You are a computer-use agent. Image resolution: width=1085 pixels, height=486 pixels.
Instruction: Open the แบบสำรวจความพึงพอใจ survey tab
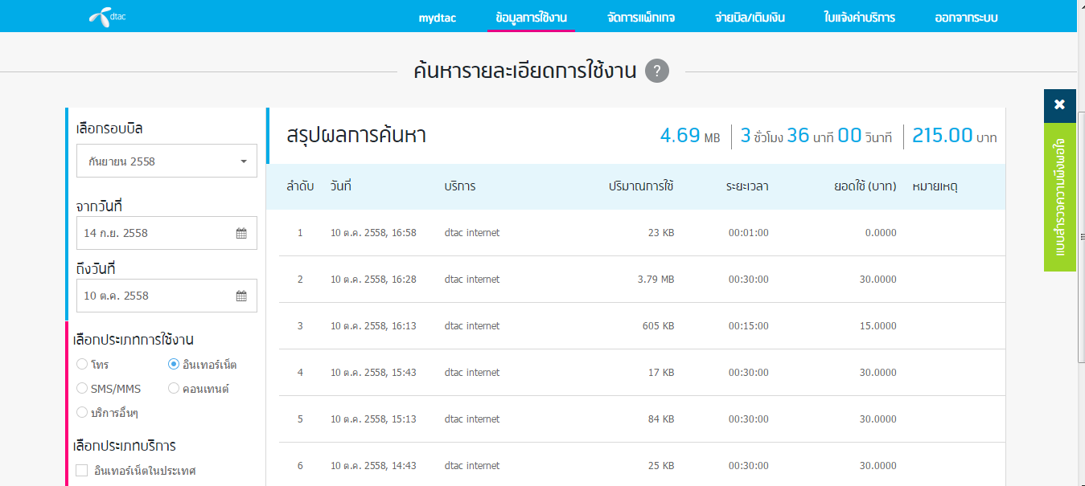click(x=1059, y=197)
